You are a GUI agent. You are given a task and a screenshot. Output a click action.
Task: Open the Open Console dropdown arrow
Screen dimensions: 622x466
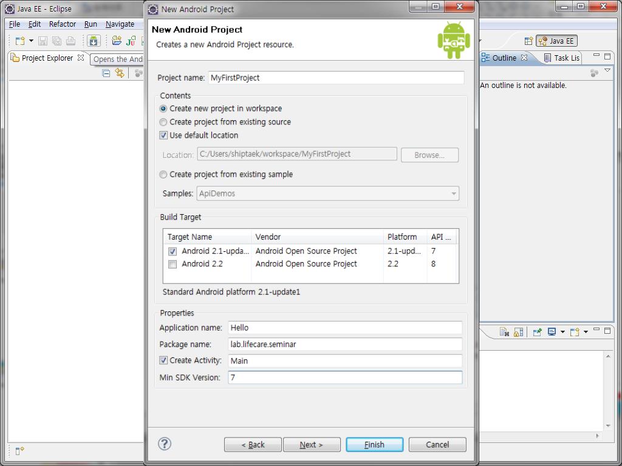click(x=586, y=332)
